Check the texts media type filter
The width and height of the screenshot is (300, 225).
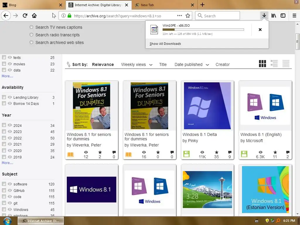pyautogui.click(x=4, y=57)
